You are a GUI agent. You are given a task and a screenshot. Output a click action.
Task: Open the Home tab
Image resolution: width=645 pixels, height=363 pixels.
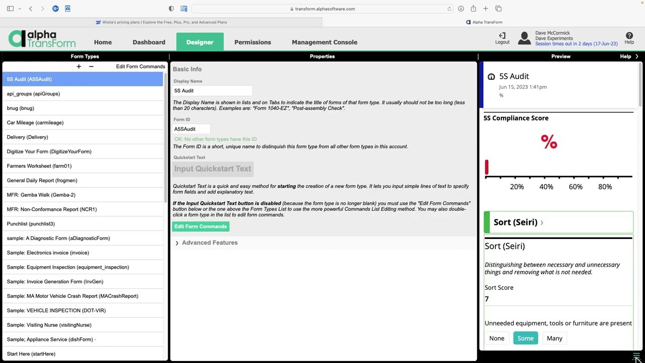coord(103,42)
